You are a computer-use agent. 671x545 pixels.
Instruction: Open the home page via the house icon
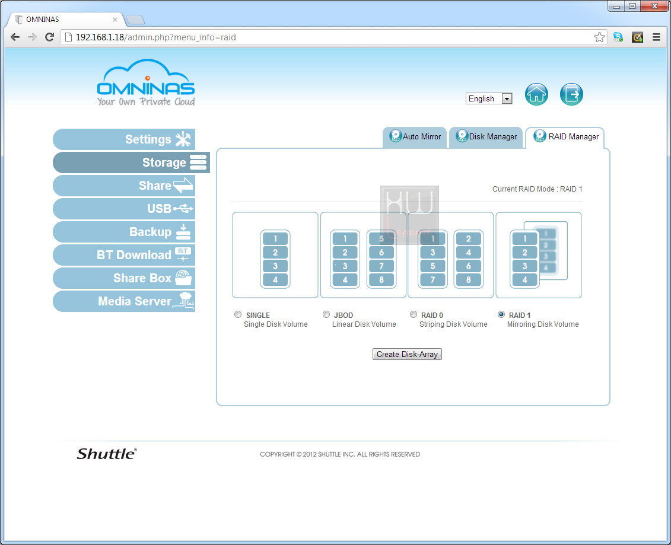tap(536, 94)
